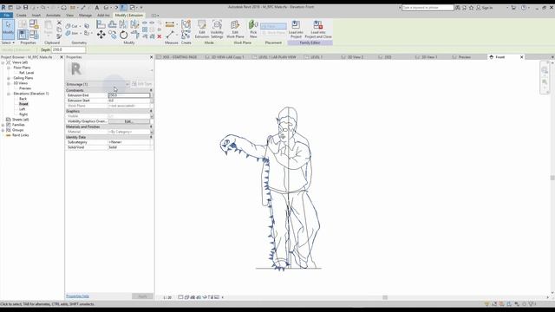This screenshot has width=555, height=312.
Task: Toggle the Visible parameter checkbox
Action: click(x=110, y=116)
